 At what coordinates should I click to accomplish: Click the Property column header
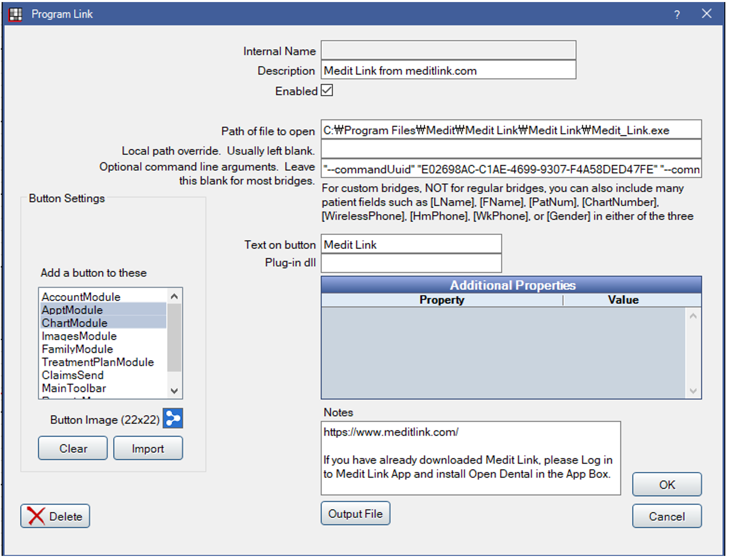(442, 300)
